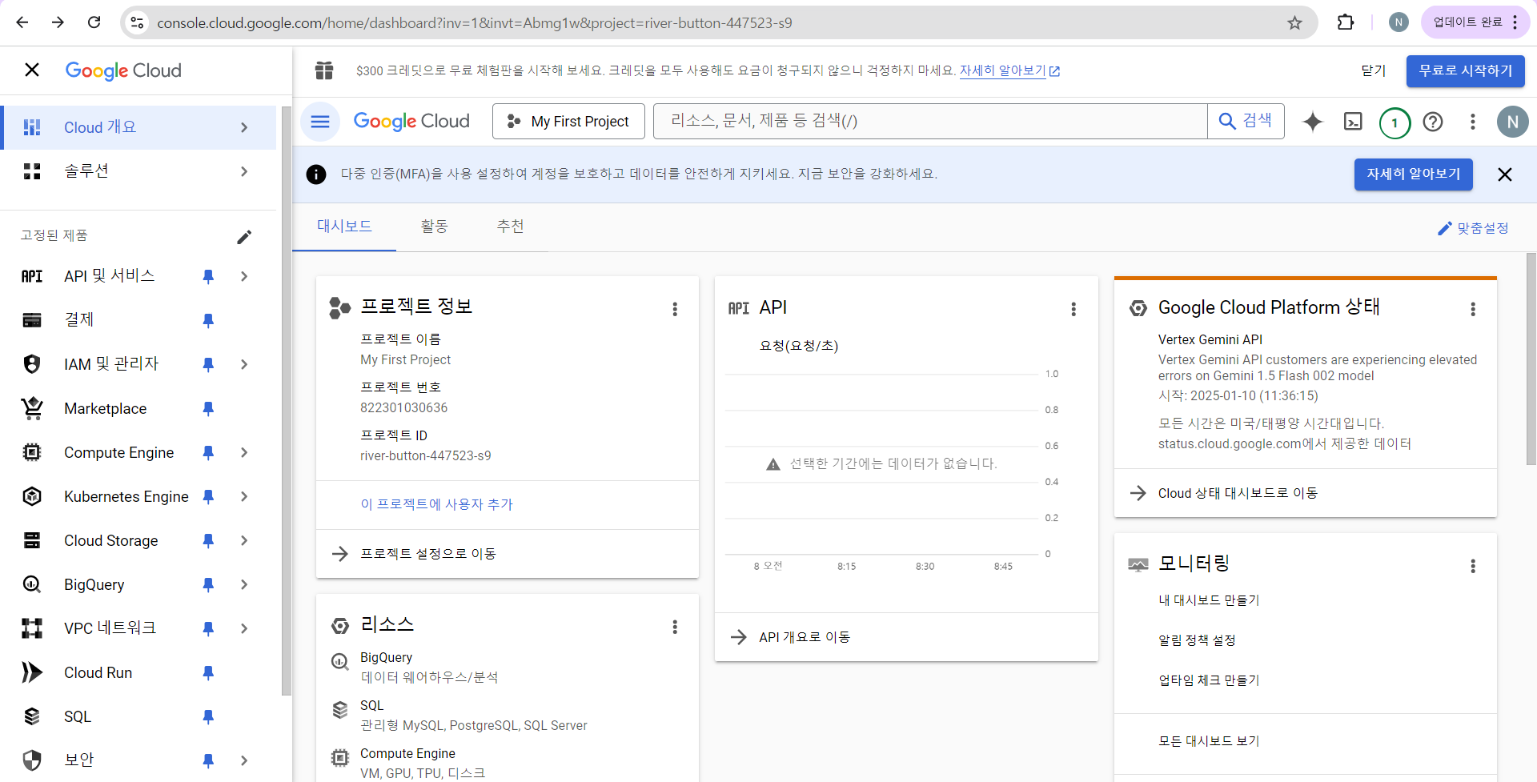Screen dimensions: 1537x782
Task: Unpin API 및 서비스 from pinned products
Action: [208, 276]
